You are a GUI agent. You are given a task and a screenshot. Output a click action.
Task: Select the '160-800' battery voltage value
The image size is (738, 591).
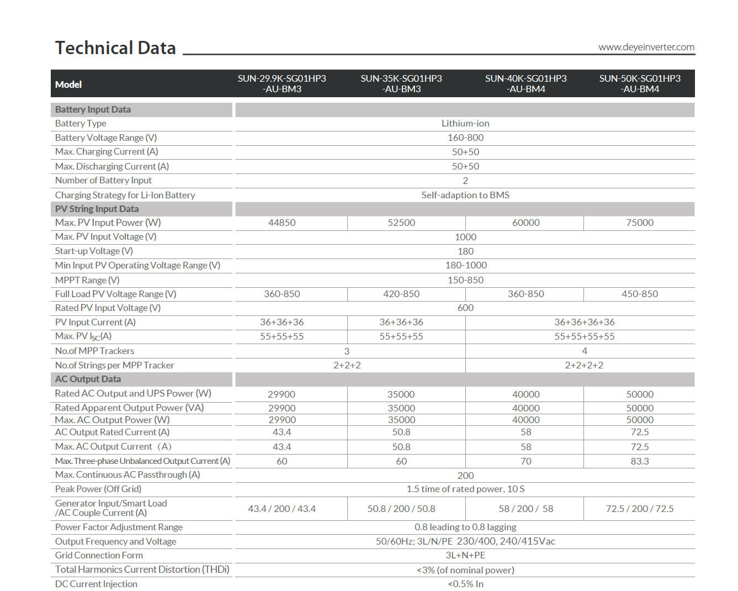click(x=465, y=138)
